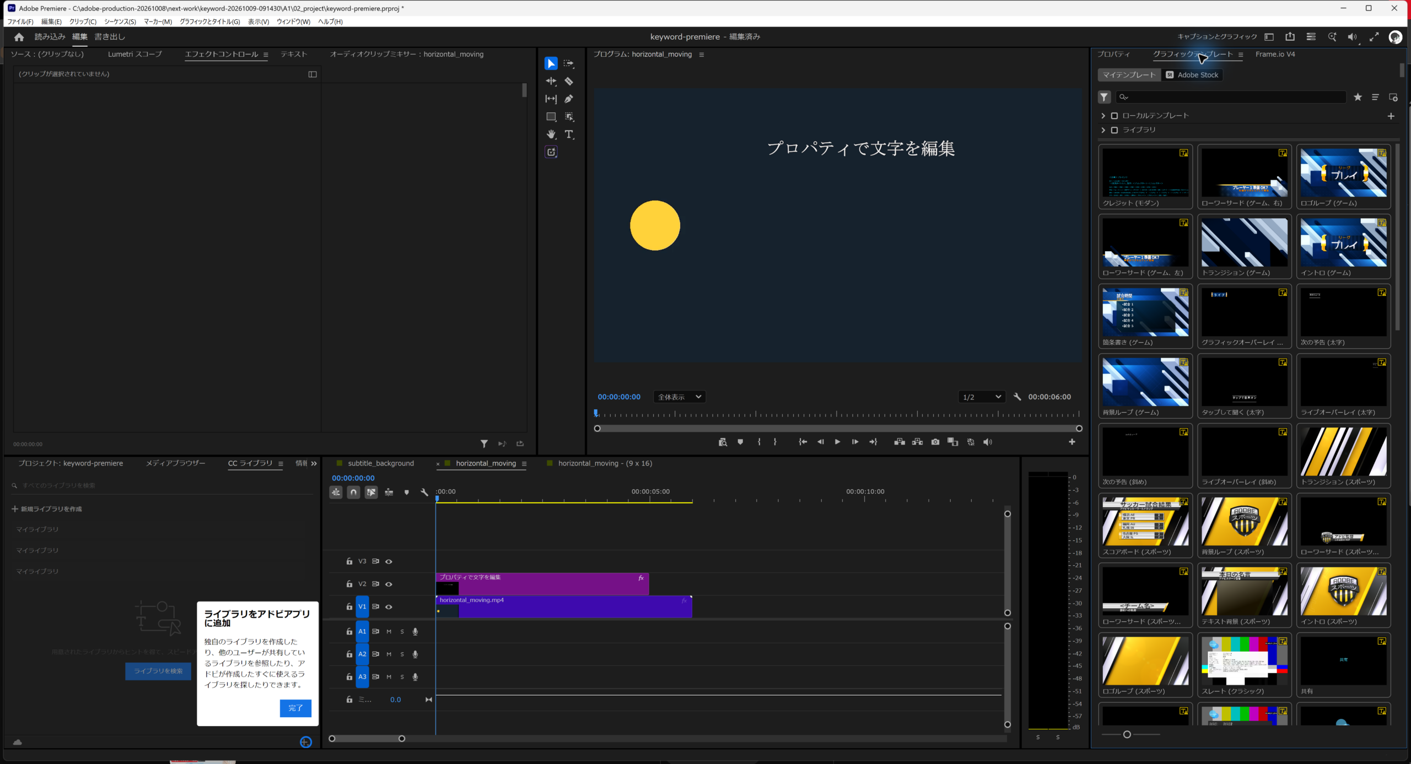Solo audio track A2
The width and height of the screenshot is (1411, 764).
402,654
